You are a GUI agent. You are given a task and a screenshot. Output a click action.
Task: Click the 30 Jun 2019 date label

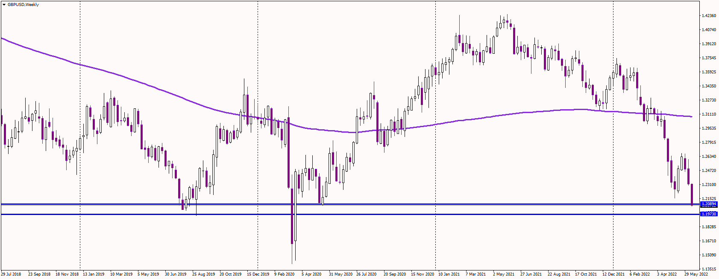point(176,274)
